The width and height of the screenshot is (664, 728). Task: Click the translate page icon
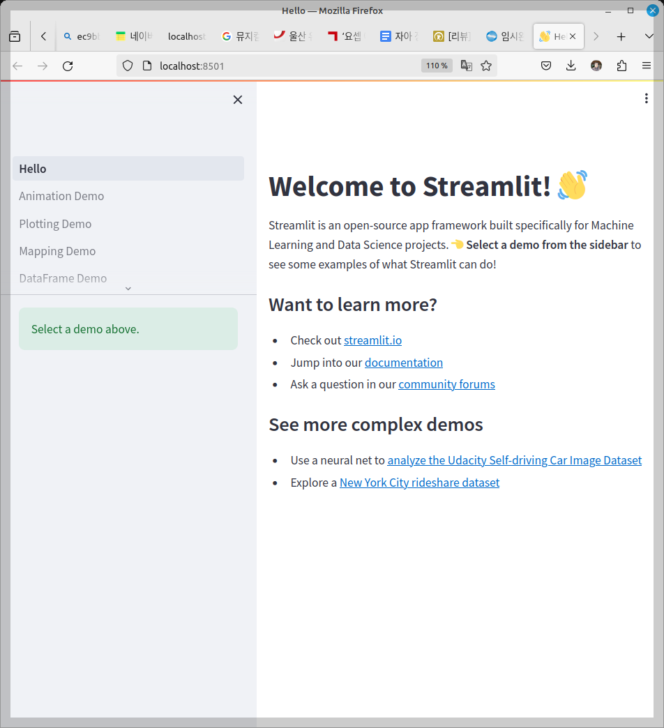(466, 66)
